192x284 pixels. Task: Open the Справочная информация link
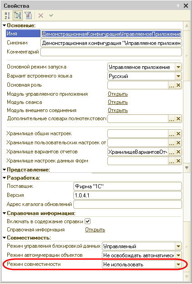95,230
